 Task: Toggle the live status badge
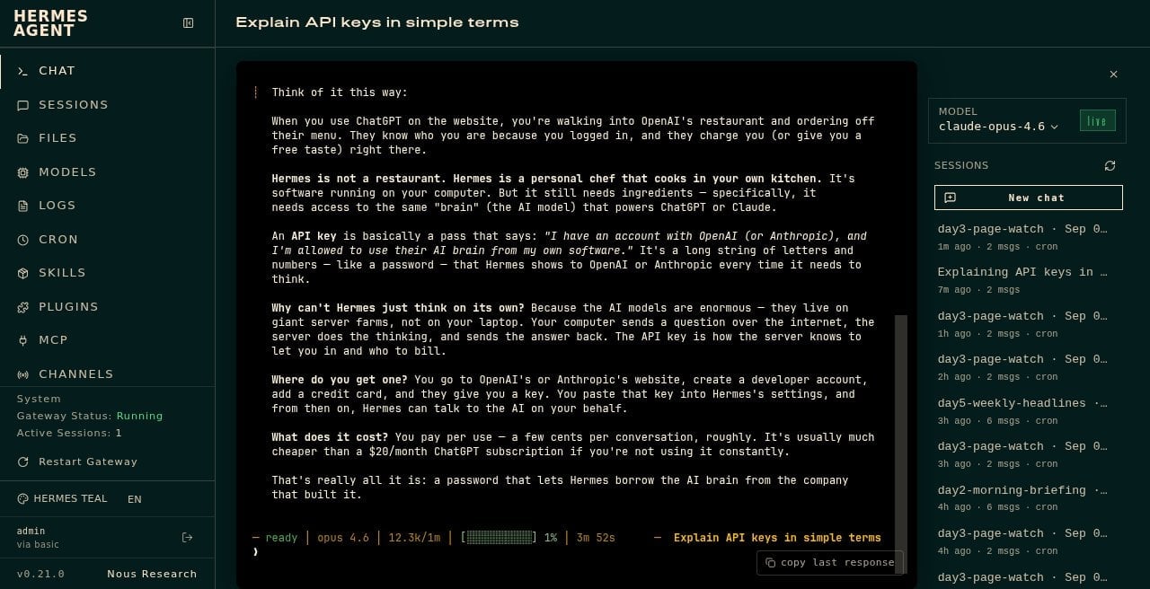[x=1097, y=121]
